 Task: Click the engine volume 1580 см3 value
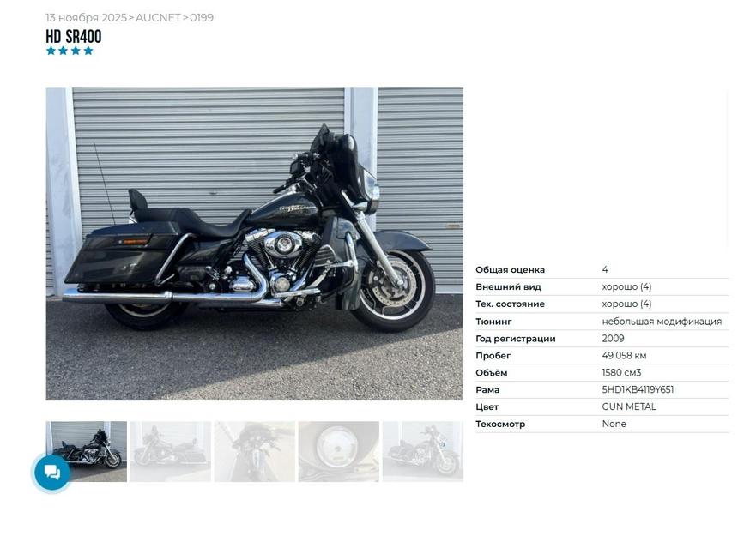[621, 372]
